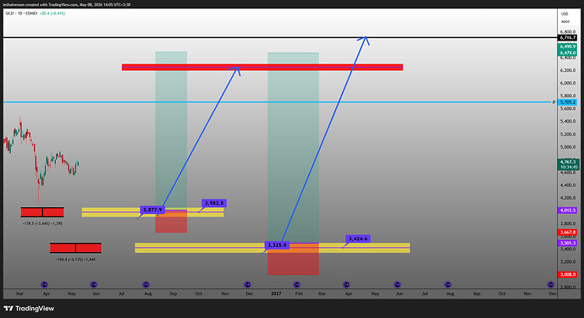This screenshot has width=584, height=318.
Task: Click the 3,877.9 price callout
Action: [152, 210]
